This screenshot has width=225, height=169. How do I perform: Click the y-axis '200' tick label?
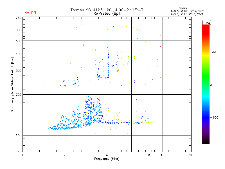coord(19,95)
